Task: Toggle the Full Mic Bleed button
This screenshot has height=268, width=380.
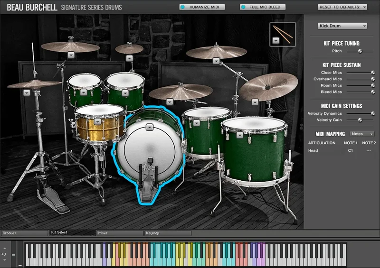Action: click(x=263, y=7)
